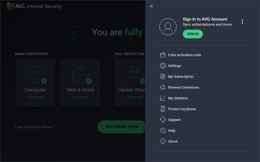Expand the three-dot account options menu
The image size is (260, 162).
point(242,22)
